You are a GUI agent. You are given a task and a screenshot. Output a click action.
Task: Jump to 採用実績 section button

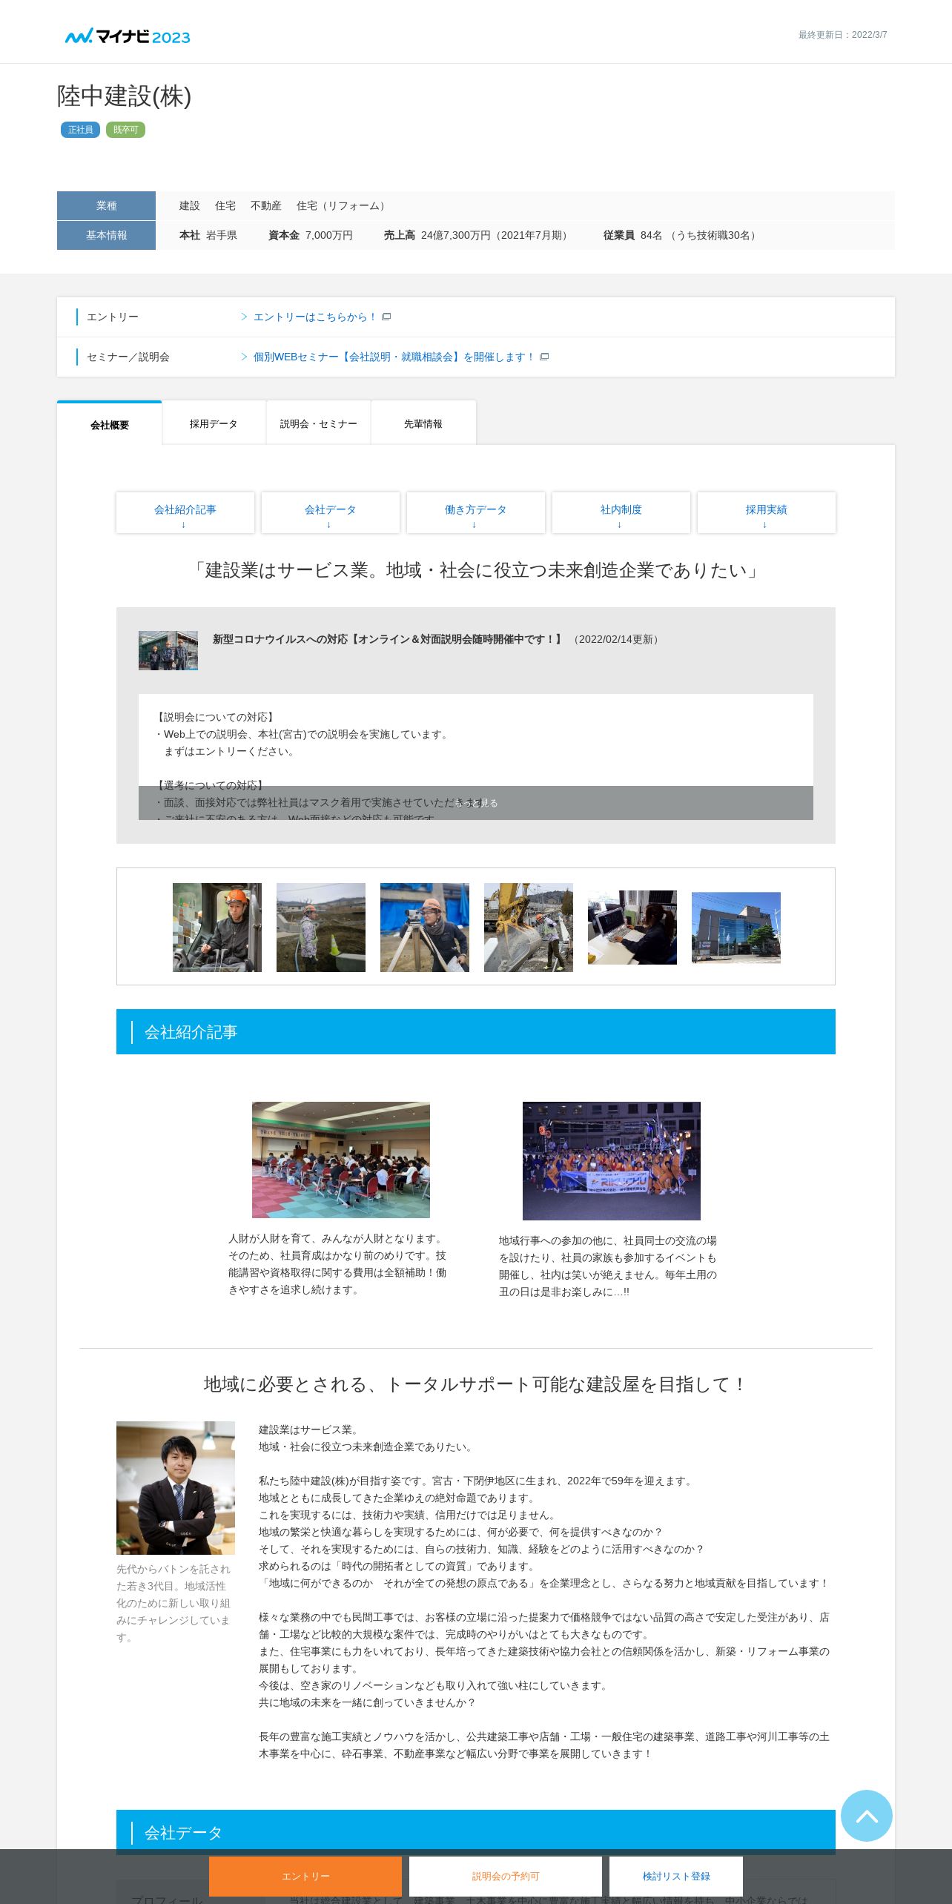pos(767,512)
